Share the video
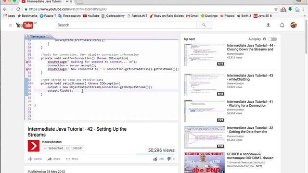This screenshot has width=308, height=173. tap(54, 159)
